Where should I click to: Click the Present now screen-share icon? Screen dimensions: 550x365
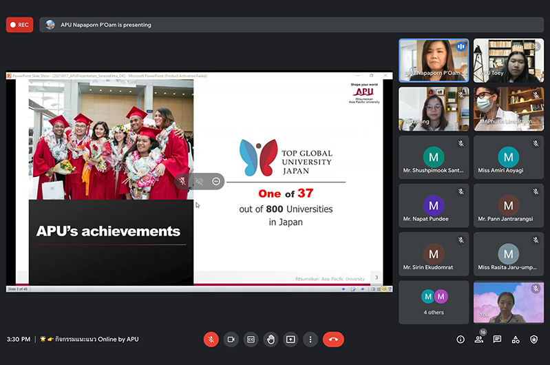pyautogui.click(x=290, y=340)
